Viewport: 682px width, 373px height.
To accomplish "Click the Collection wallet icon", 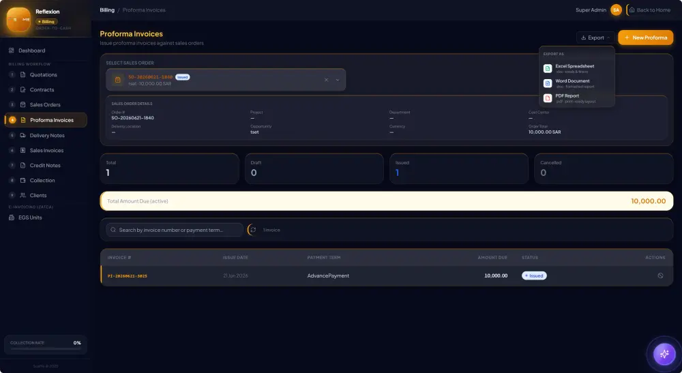I will 23,181.
